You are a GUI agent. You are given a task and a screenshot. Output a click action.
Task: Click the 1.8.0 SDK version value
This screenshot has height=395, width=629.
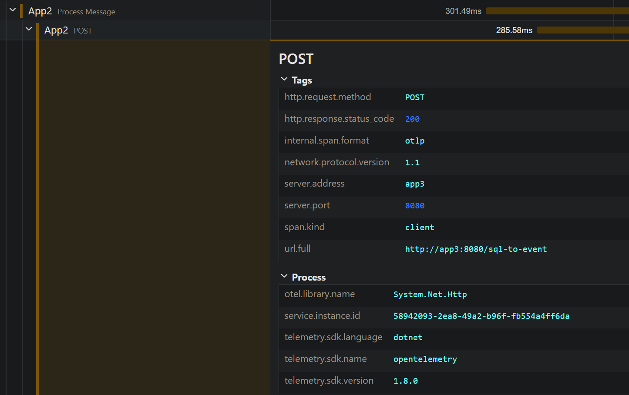click(x=405, y=381)
